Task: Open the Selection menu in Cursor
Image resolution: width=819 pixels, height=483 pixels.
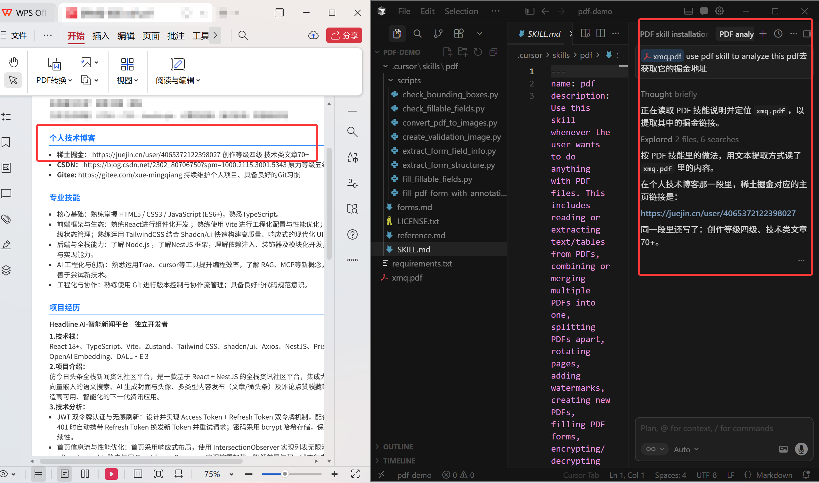Action: [x=461, y=12]
